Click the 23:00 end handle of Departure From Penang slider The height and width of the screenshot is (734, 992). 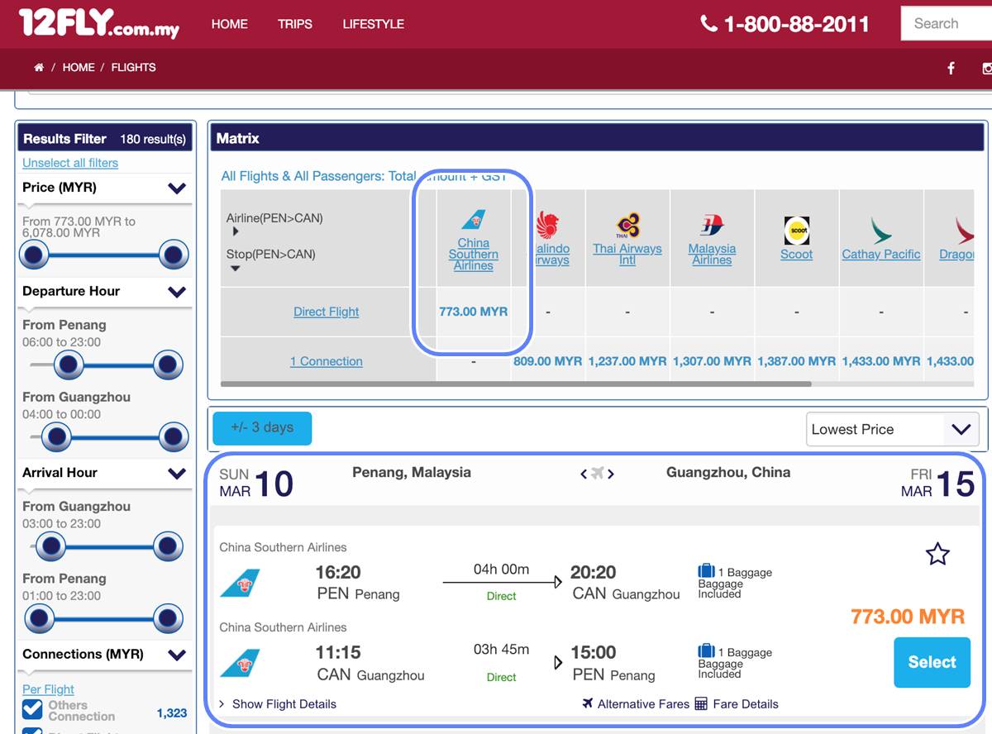click(168, 364)
